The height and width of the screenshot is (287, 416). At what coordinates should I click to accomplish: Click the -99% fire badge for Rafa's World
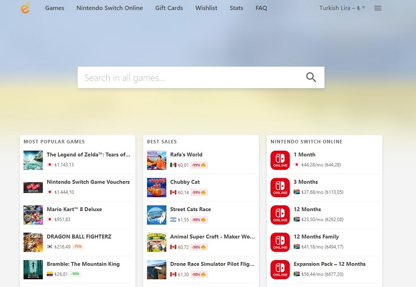(x=199, y=165)
